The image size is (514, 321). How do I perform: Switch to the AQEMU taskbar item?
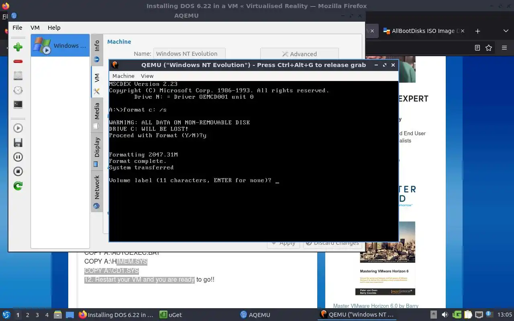pyautogui.click(x=255, y=315)
